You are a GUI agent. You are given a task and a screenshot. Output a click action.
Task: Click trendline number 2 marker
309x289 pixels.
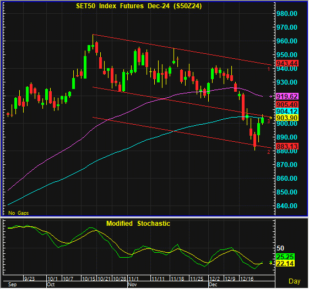pyautogui.click(x=269, y=152)
